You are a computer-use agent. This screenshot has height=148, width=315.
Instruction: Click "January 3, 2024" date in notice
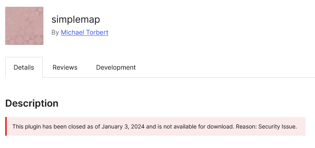[x=123, y=127]
